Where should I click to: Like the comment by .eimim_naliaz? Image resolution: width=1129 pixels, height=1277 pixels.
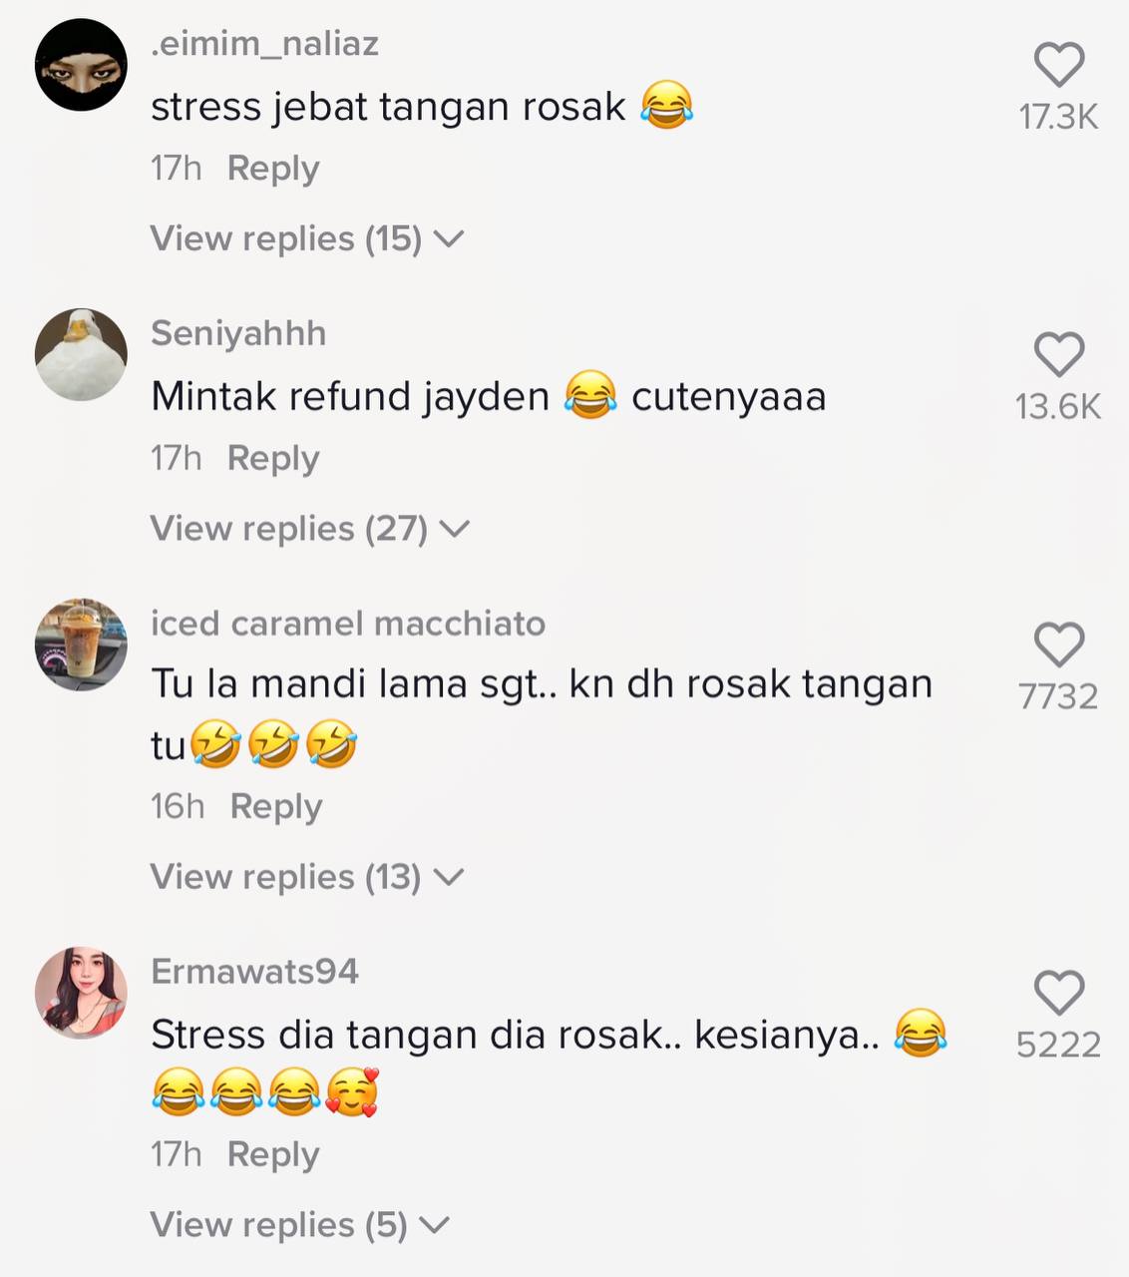[x=1058, y=66]
